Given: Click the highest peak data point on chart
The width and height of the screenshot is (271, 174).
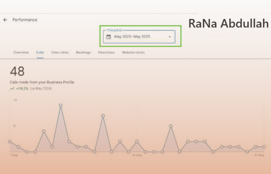Looking at the screenshot, I should point(61,105).
